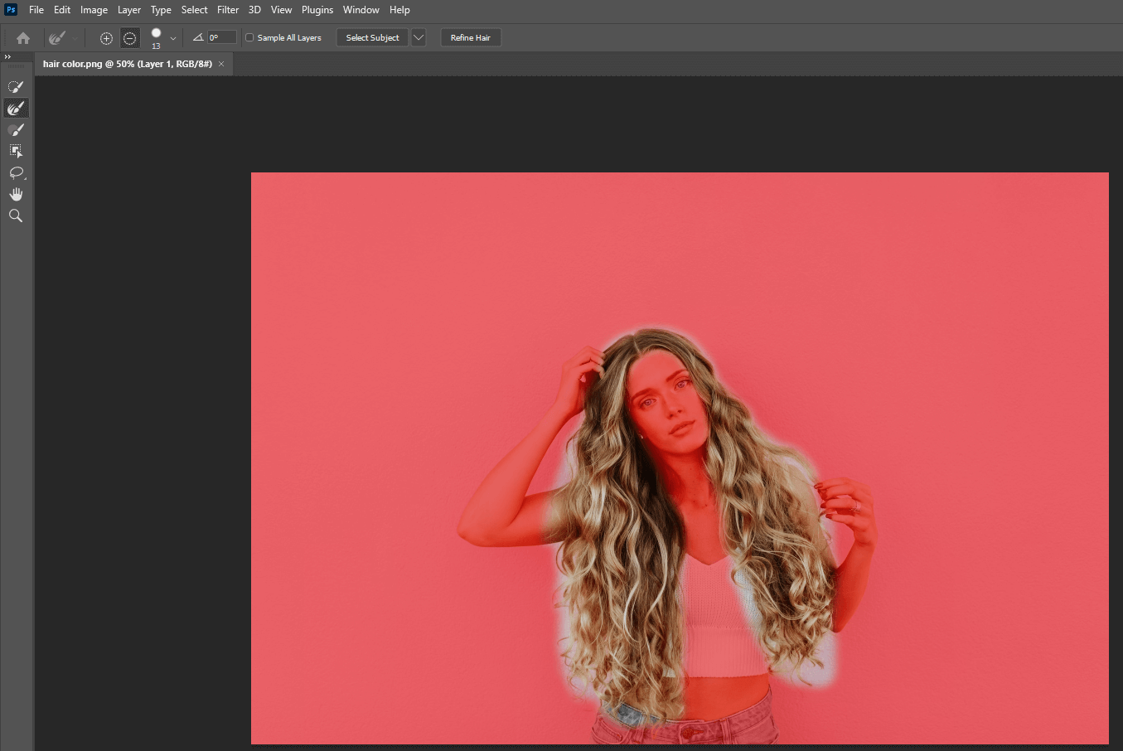The image size is (1123, 751).
Task: Select the Object Selection tool
Action: pyautogui.click(x=16, y=151)
